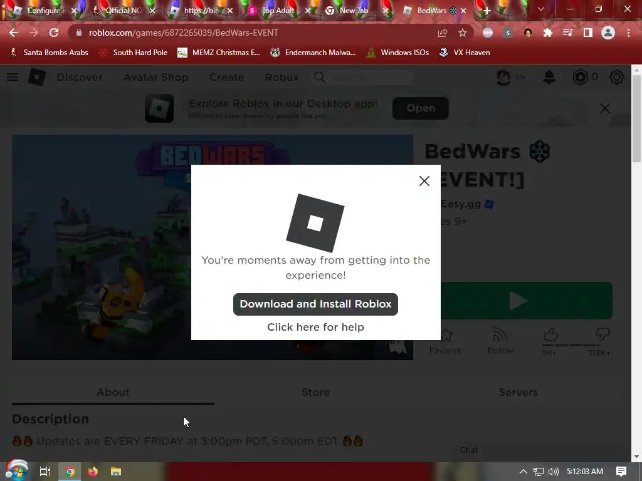Viewport: 642px width, 481px height.
Task: Open the Roblox hamburger menu
Action: (x=13, y=77)
